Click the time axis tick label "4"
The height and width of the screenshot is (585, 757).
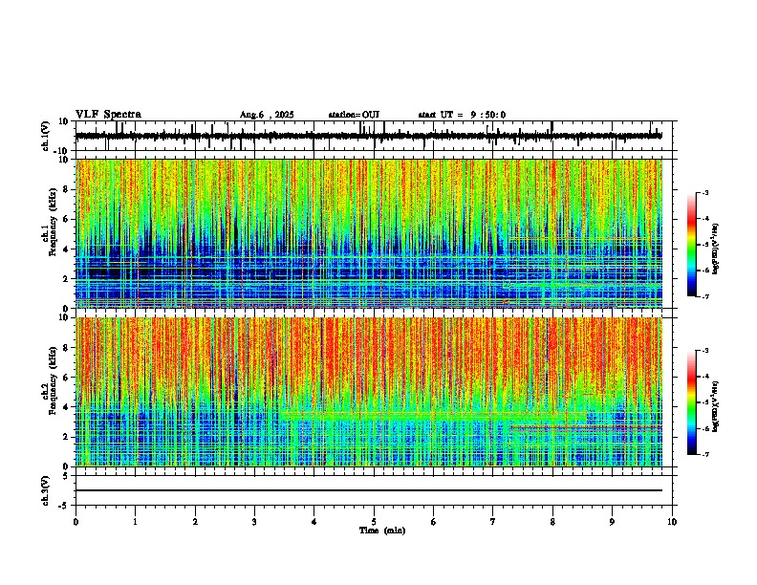pos(314,522)
